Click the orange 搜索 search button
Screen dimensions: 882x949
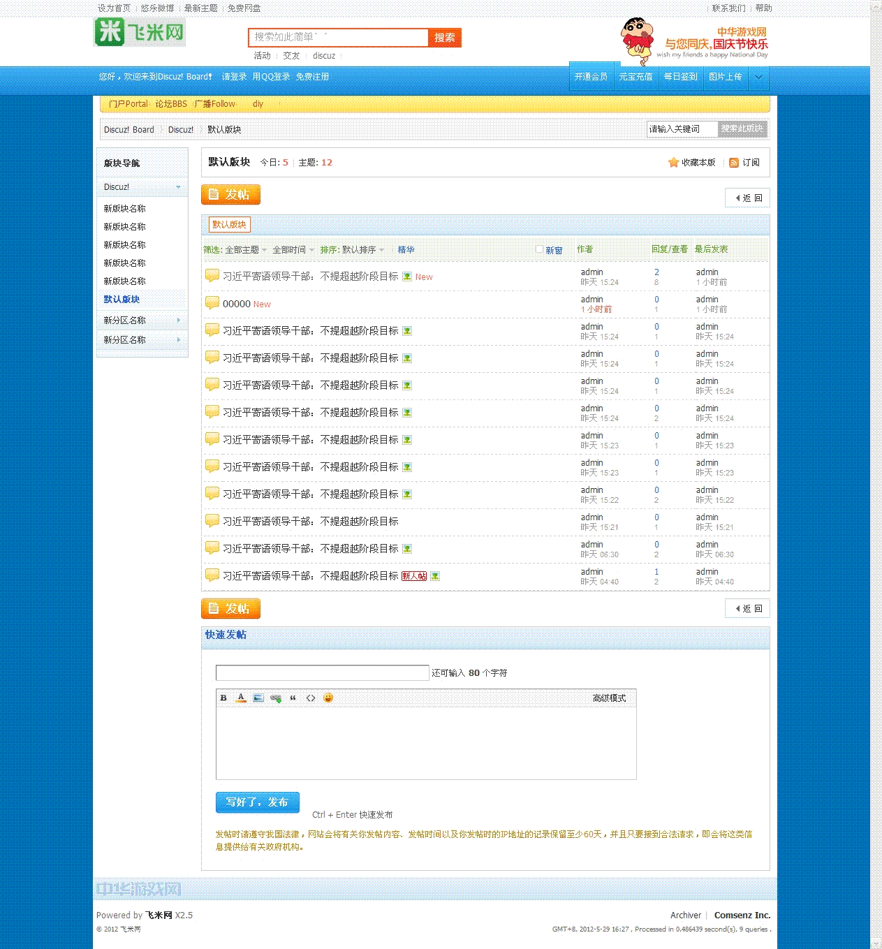(x=445, y=38)
